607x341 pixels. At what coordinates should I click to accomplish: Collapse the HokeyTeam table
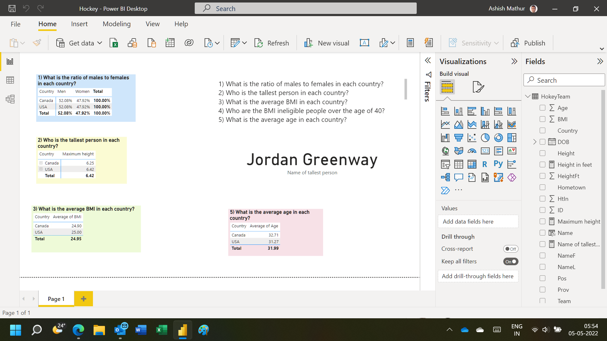tap(528, 96)
